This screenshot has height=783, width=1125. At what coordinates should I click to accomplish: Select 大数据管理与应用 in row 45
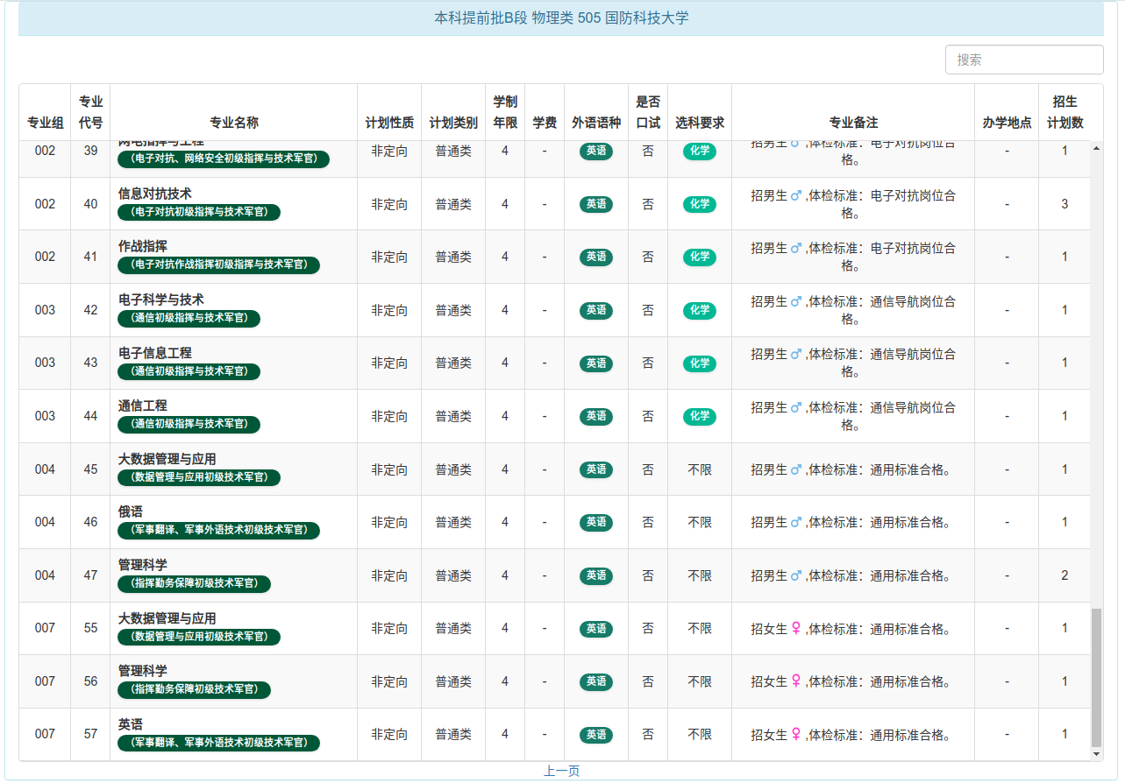pos(167,459)
